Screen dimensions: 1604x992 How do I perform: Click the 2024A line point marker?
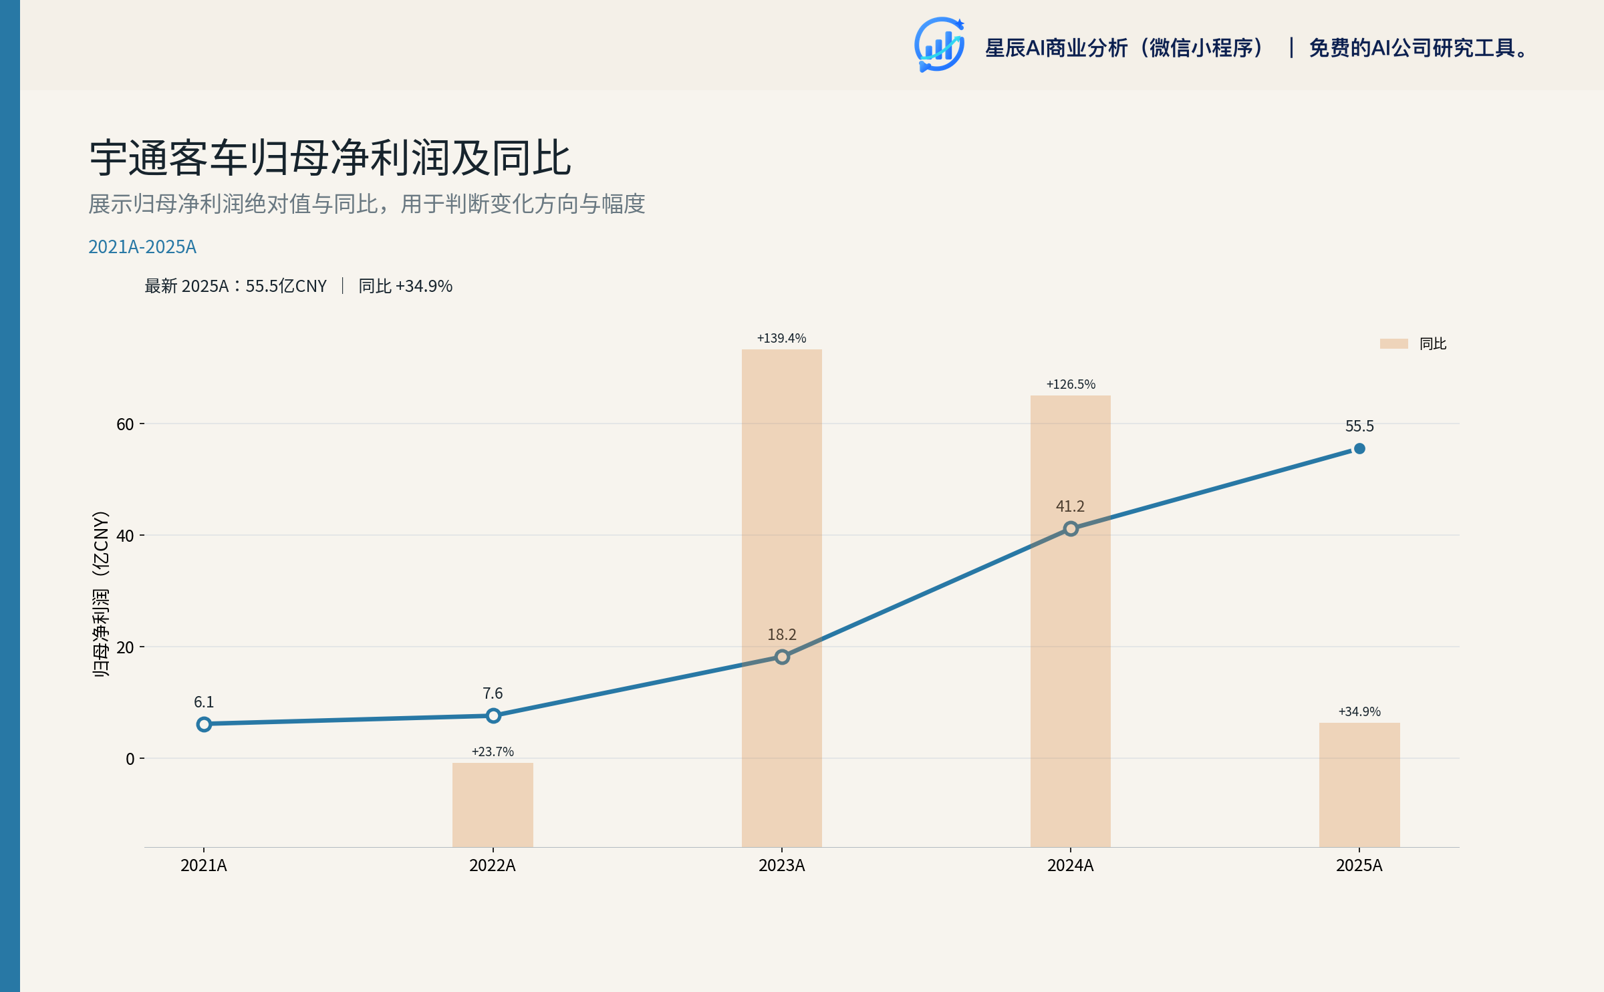pyautogui.click(x=1071, y=528)
